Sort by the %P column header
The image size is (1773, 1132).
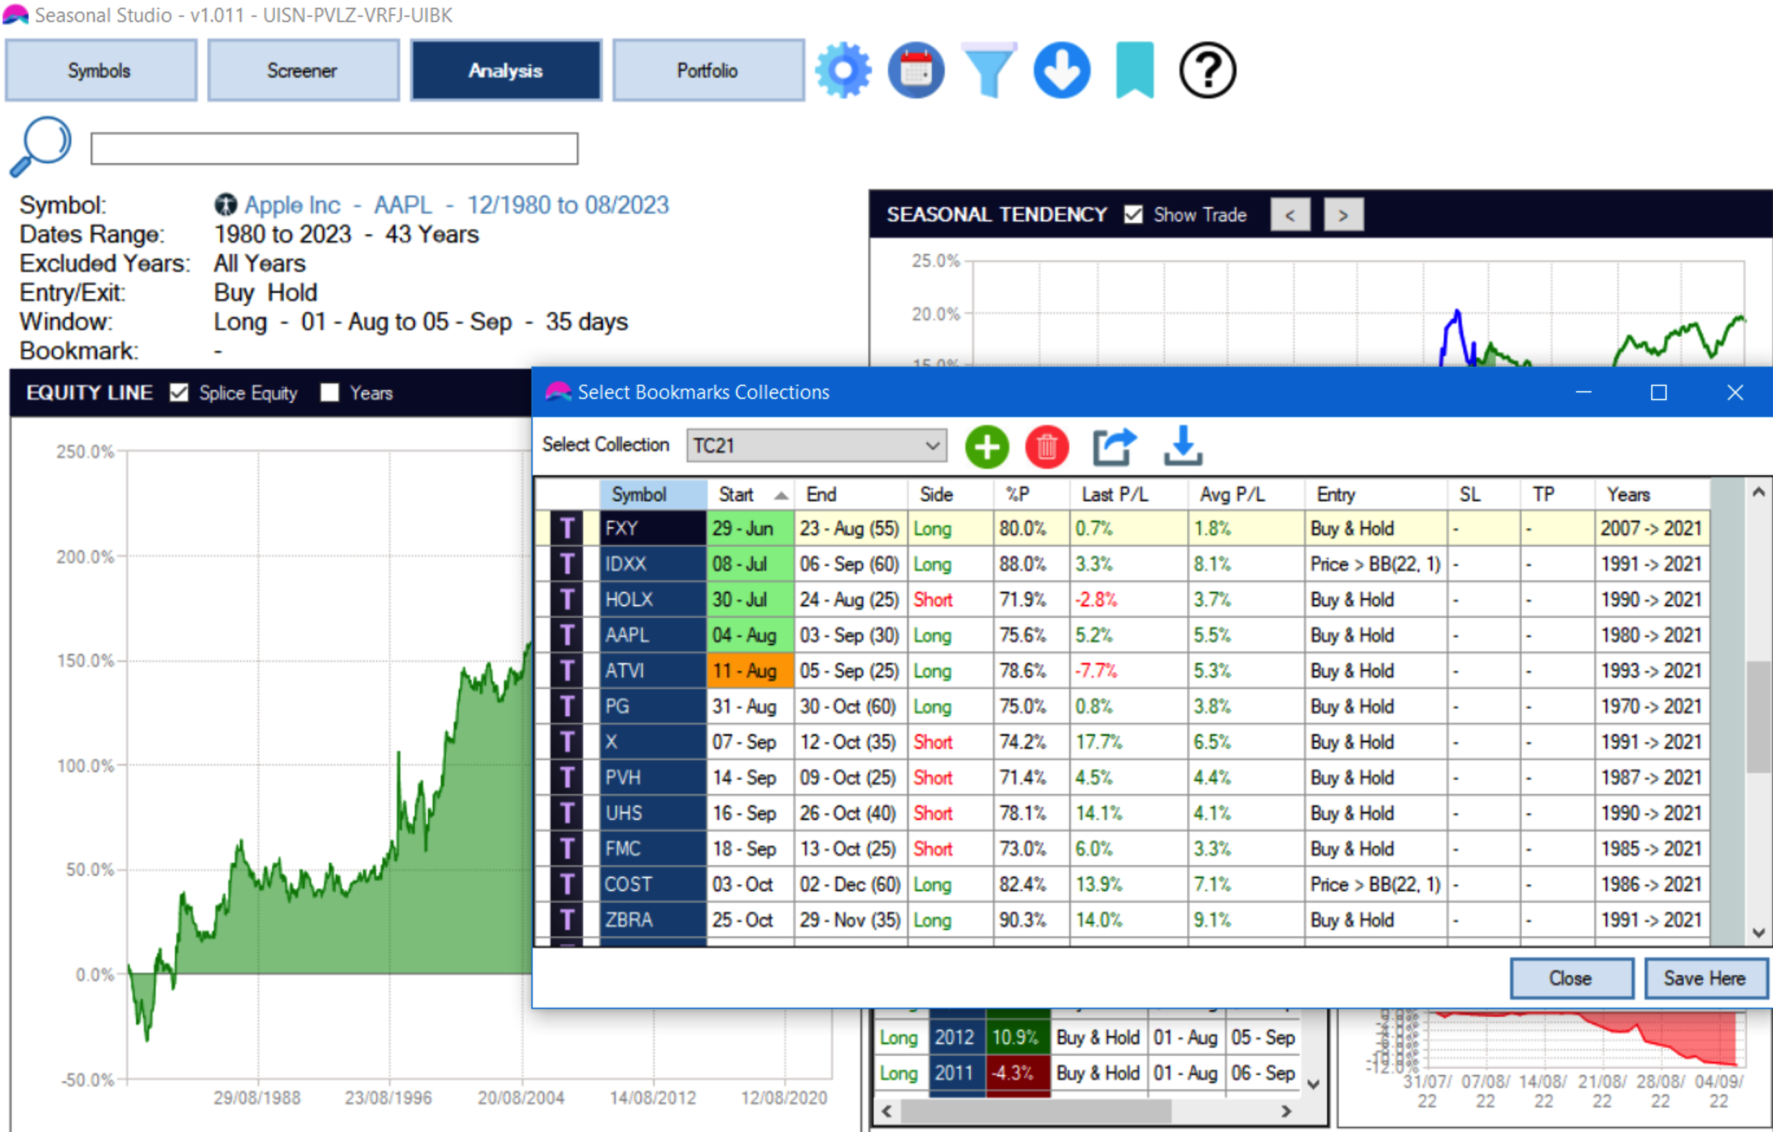point(1031,495)
